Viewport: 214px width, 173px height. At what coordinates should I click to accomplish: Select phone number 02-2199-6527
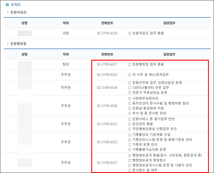107,163
